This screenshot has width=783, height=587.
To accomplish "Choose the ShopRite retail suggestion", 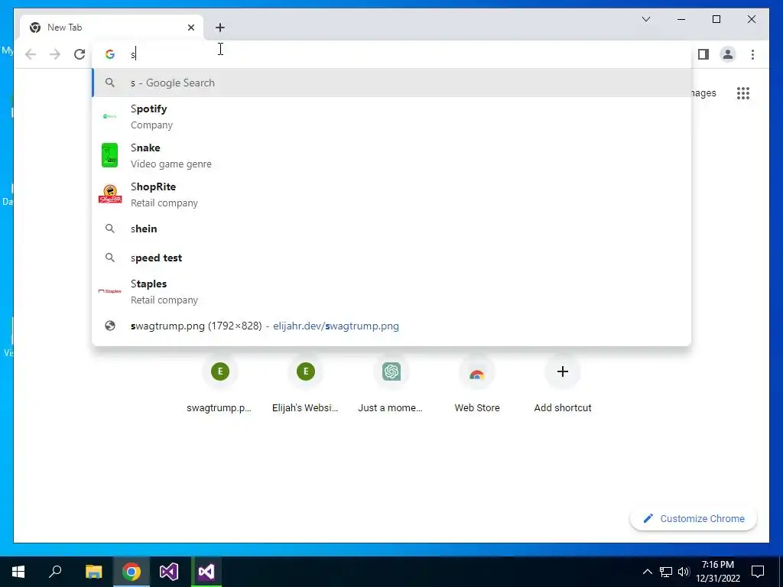I will coord(392,195).
